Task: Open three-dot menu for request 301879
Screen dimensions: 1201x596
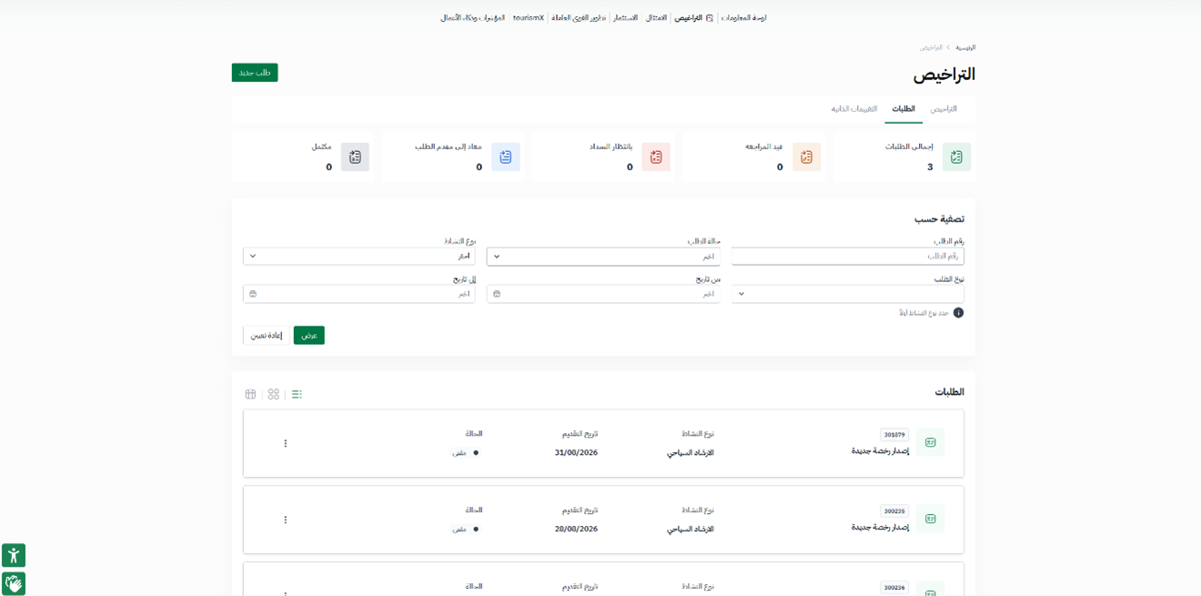Action: [x=286, y=443]
